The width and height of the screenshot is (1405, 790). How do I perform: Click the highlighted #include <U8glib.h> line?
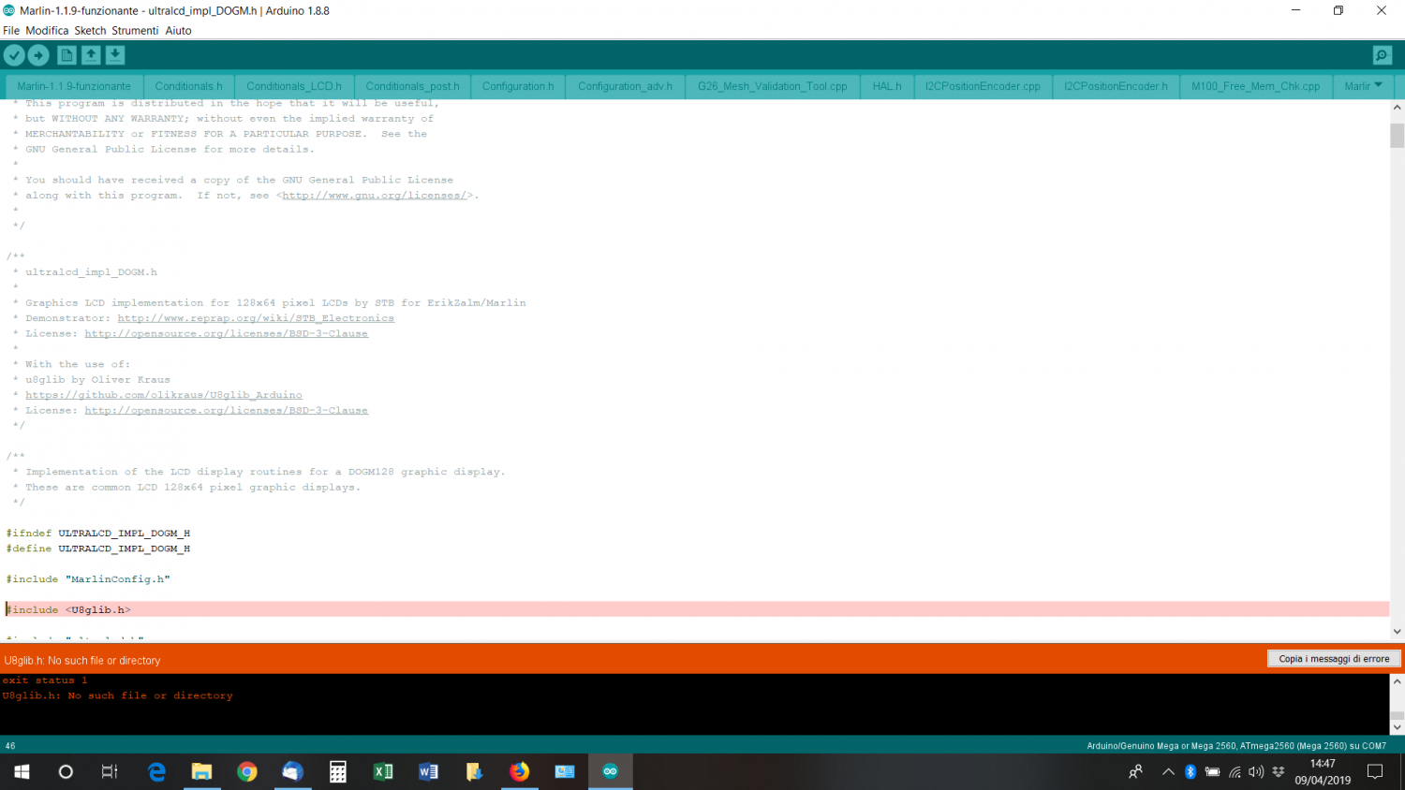pyautogui.click(x=697, y=609)
